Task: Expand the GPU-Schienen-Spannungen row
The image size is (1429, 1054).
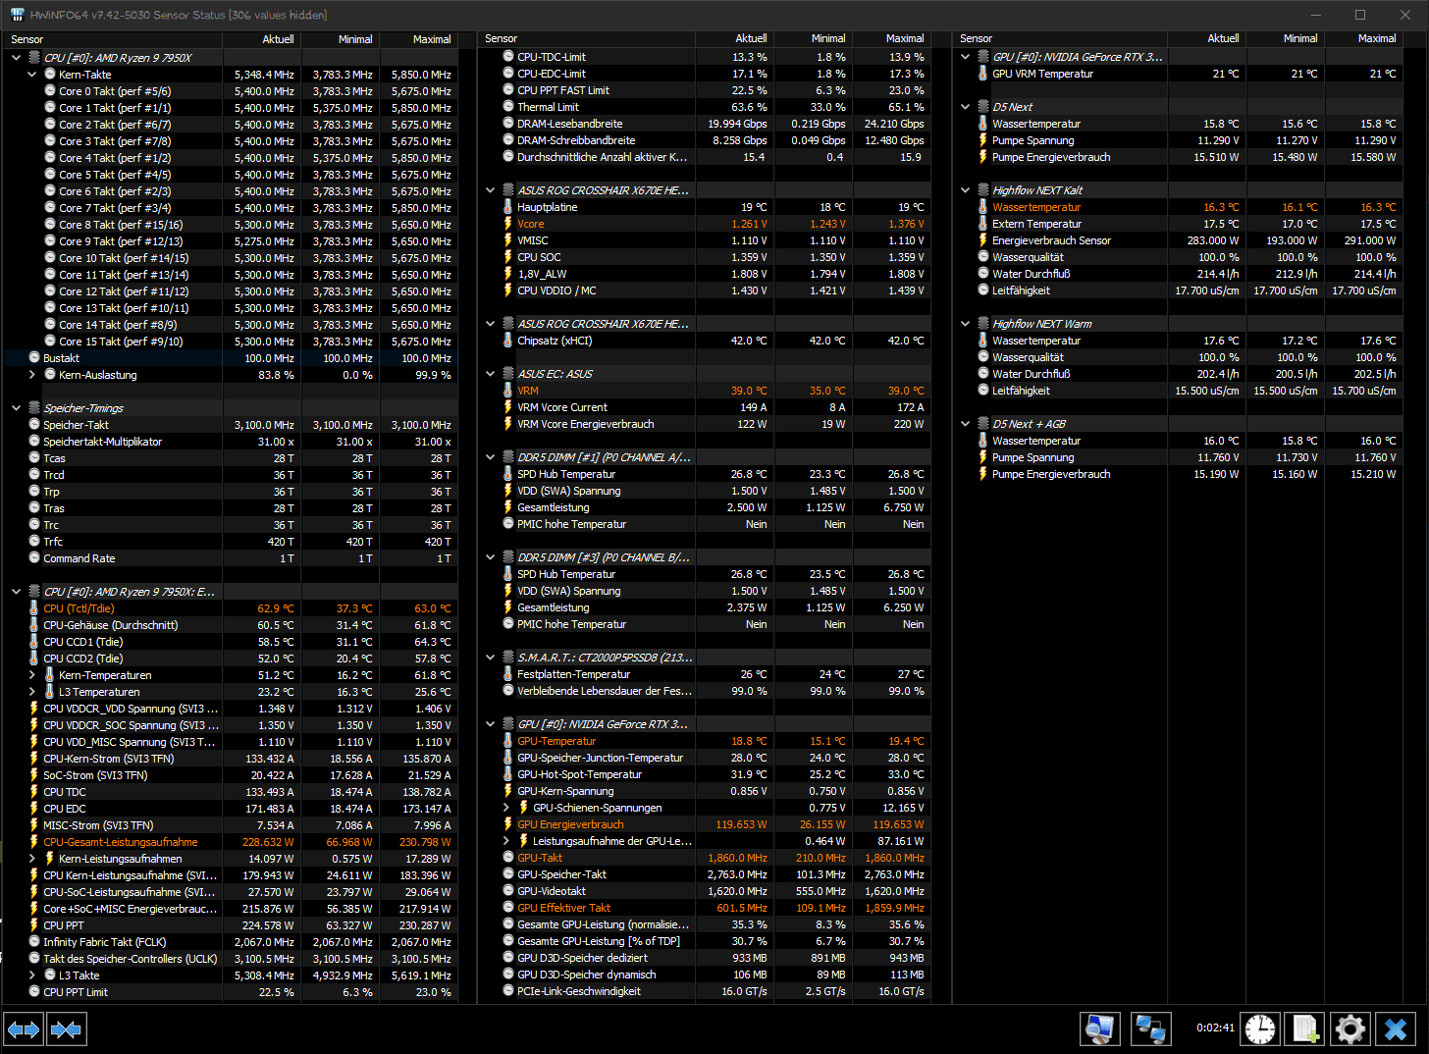Action: pyautogui.click(x=505, y=808)
